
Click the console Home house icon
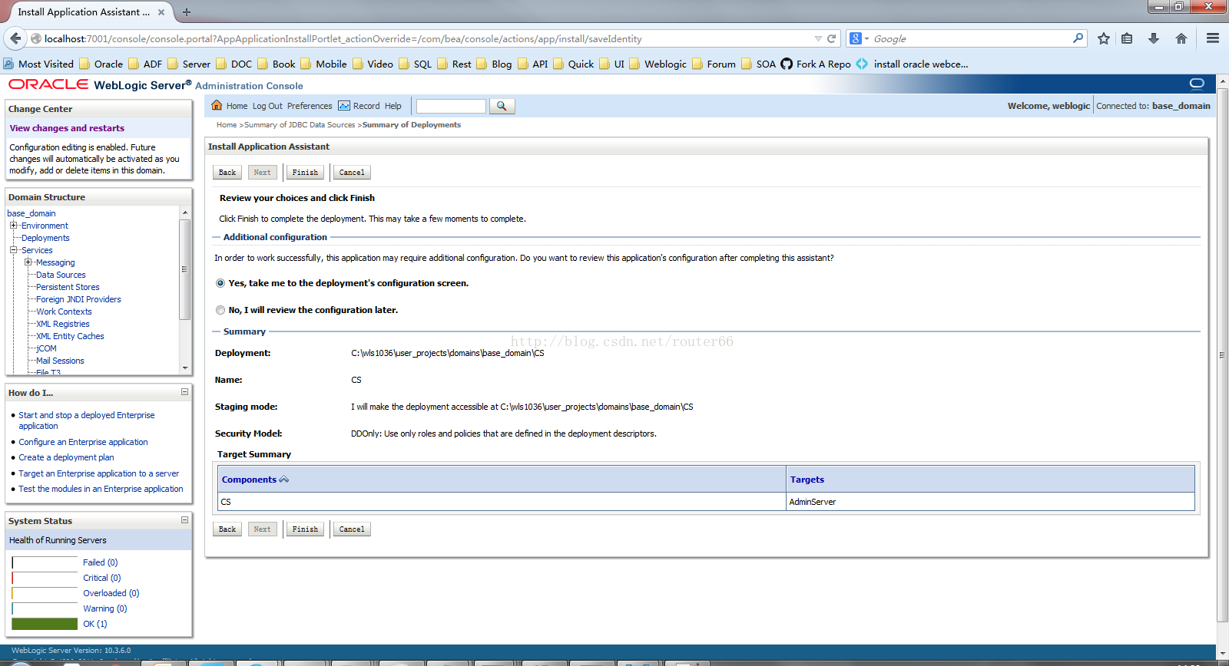pyautogui.click(x=217, y=106)
